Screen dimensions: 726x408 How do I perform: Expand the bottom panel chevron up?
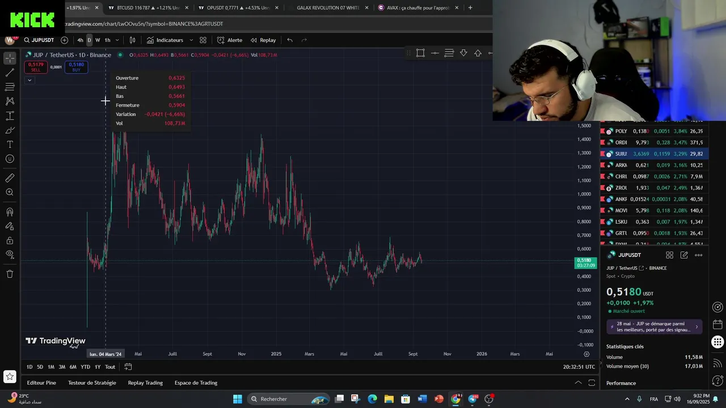click(x=579, y=383)
